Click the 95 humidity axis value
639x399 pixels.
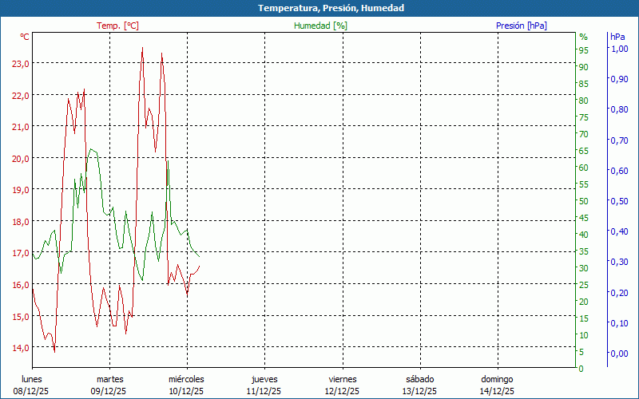(583, 50)
